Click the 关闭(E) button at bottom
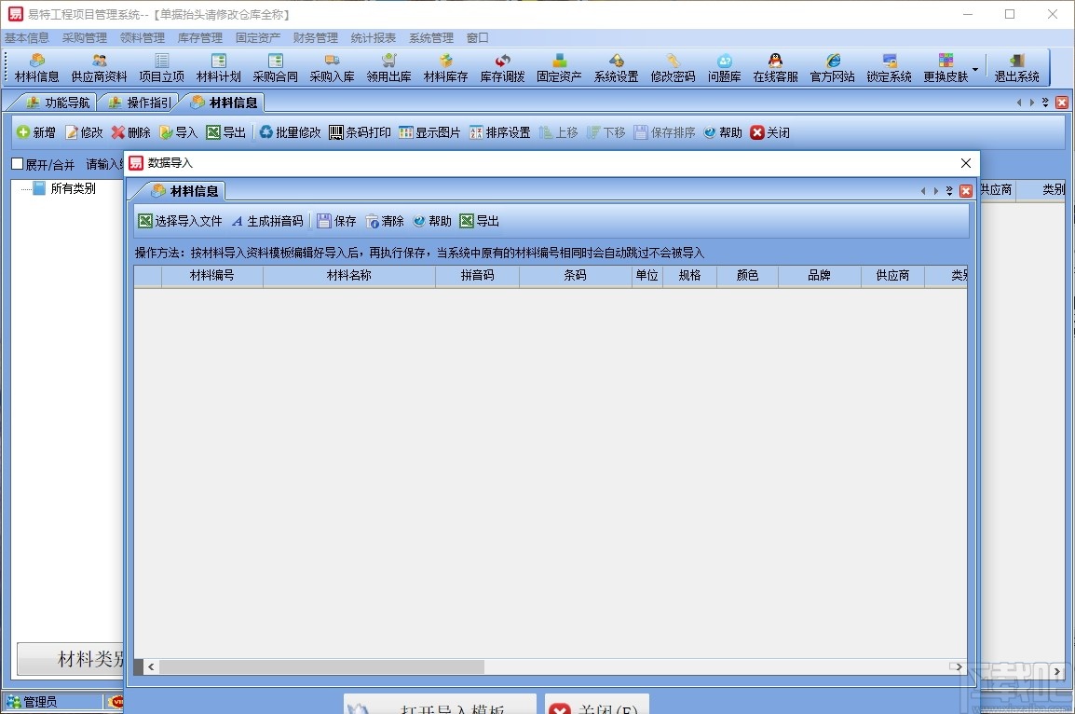 click(596, 705)
